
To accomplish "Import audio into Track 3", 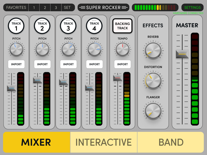I will pos(68,64).
